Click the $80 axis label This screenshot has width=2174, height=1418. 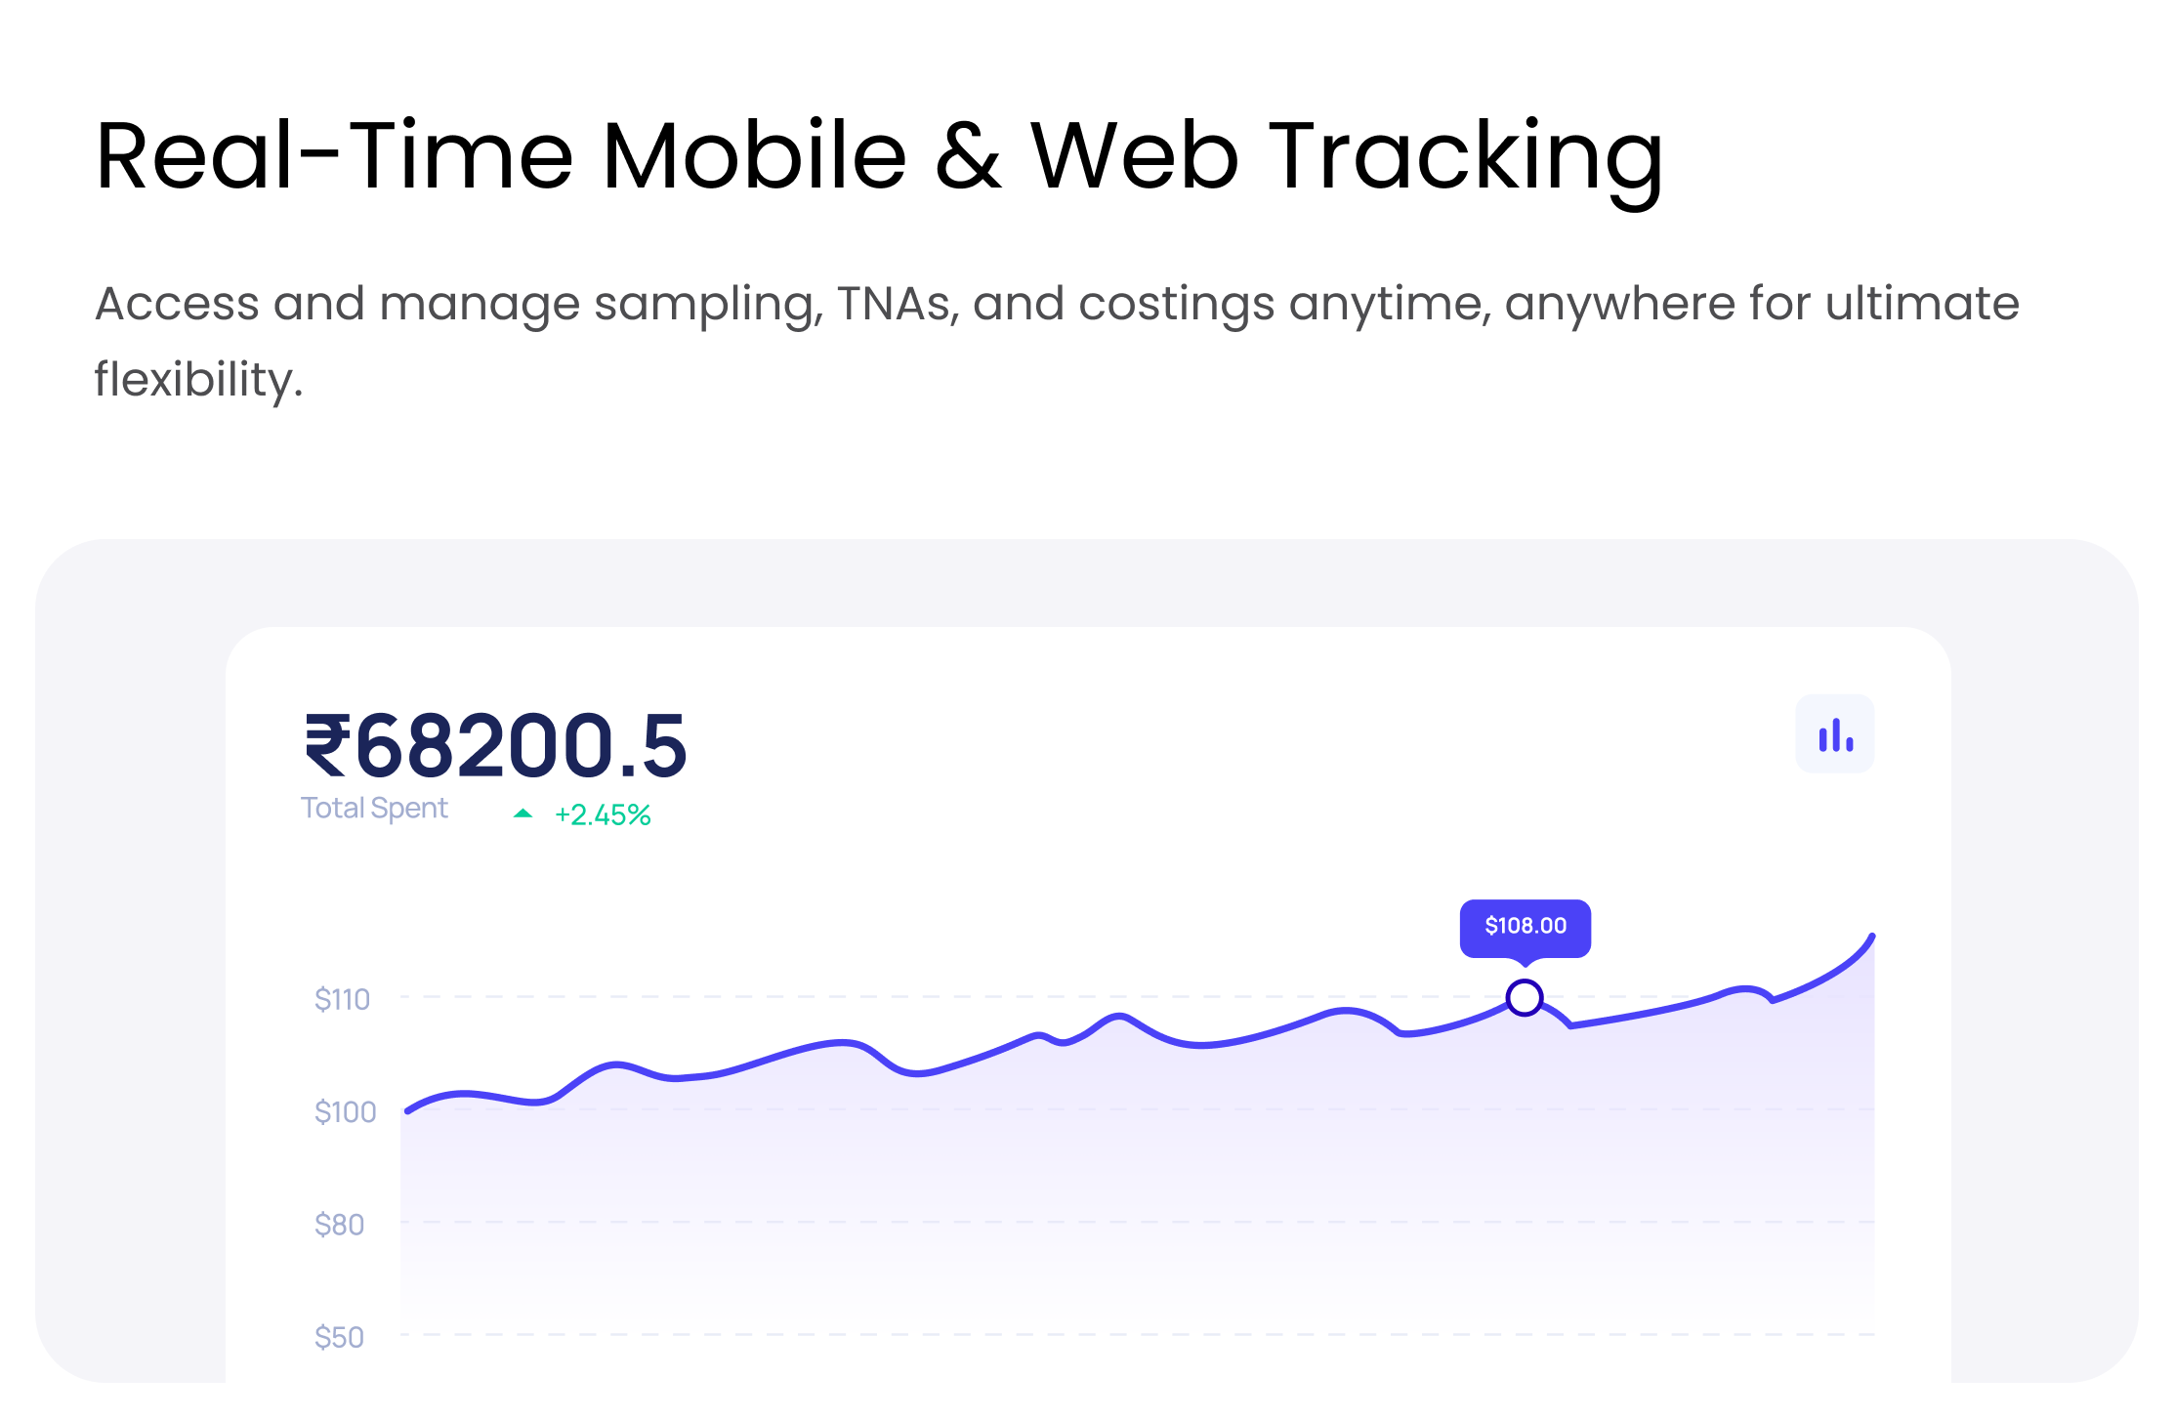pos(339,1224)
